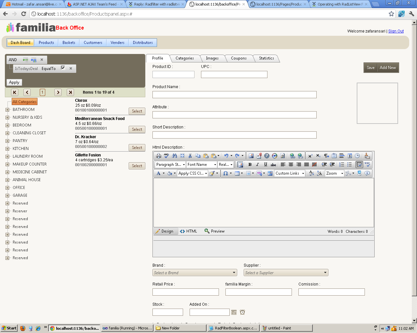Select the All Categories tree node
This screenshot has width=417, height=333.
point(24,102)
